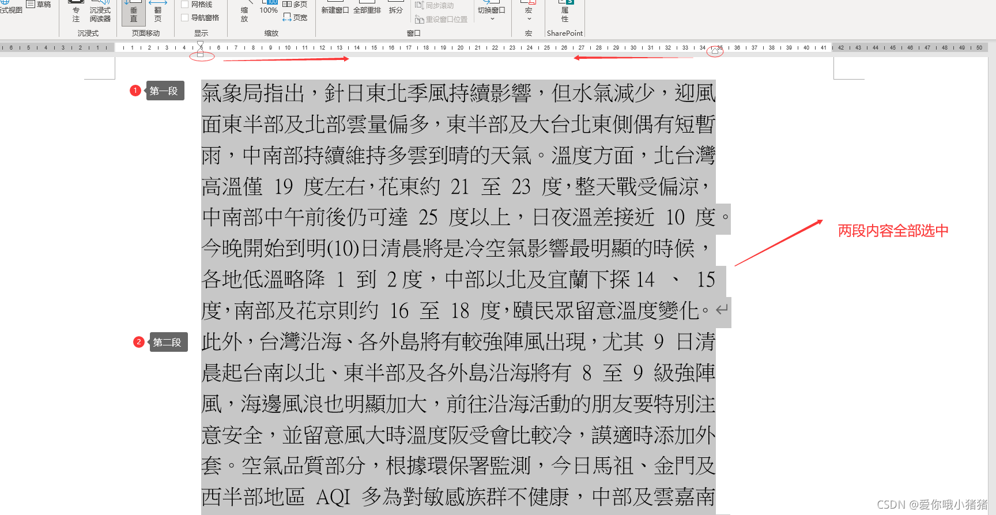996x515 pixels.
Task: Click 全部重排 arrange all
Action: tap(367, 8)
